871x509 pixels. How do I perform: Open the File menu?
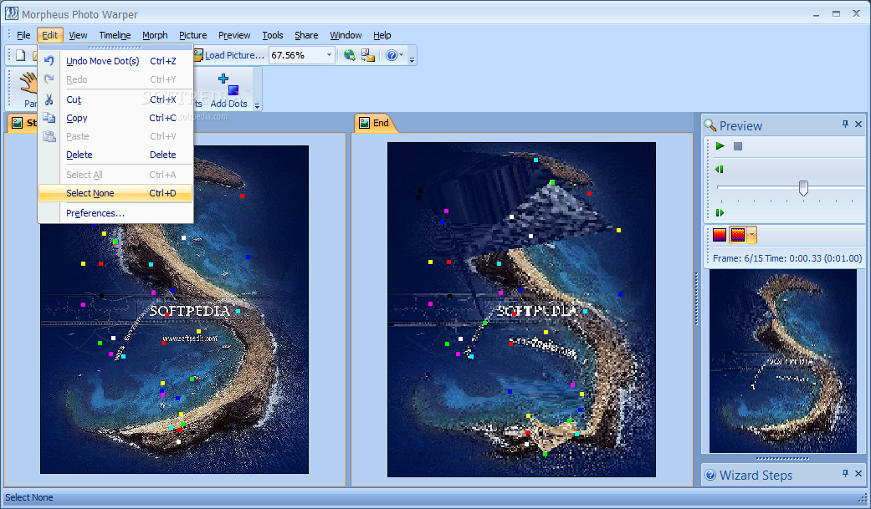coord(23,35)
